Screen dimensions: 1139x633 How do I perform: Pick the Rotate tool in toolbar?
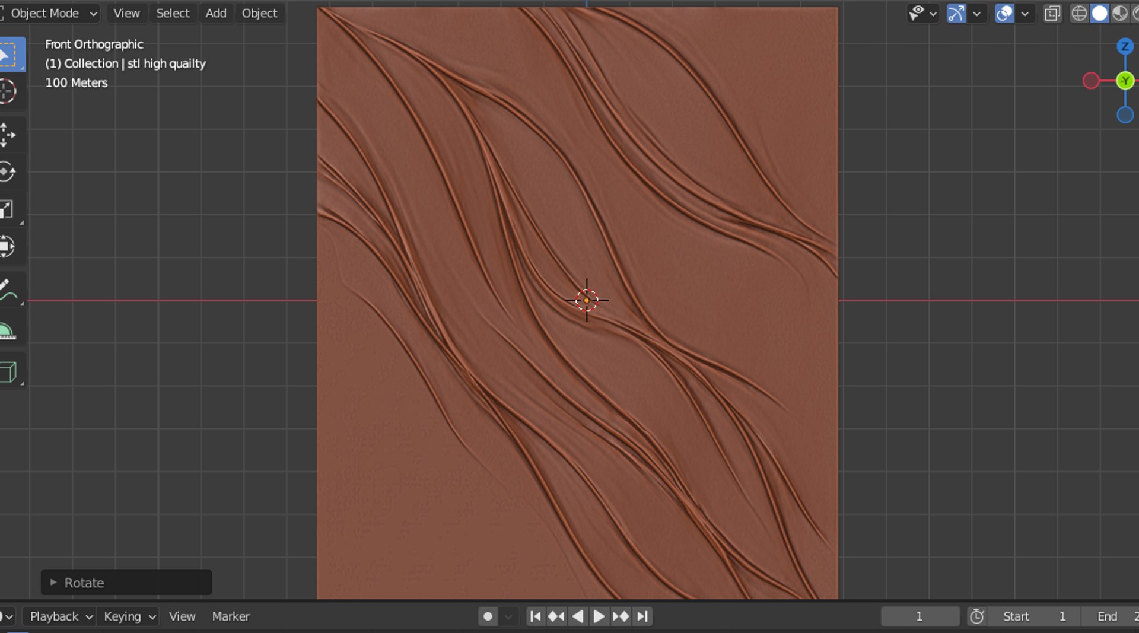(x=7, y=173)
